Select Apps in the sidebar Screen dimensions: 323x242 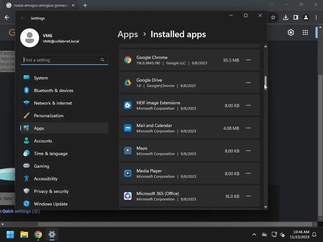coord(64,128)
